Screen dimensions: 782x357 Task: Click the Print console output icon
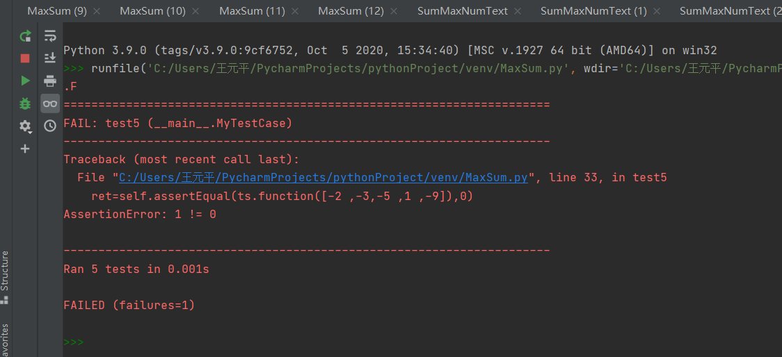[50, 81]
